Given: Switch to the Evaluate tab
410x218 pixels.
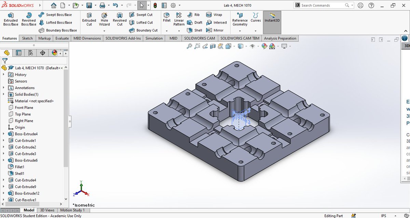Looking at the screenshot, I should 62,38.
